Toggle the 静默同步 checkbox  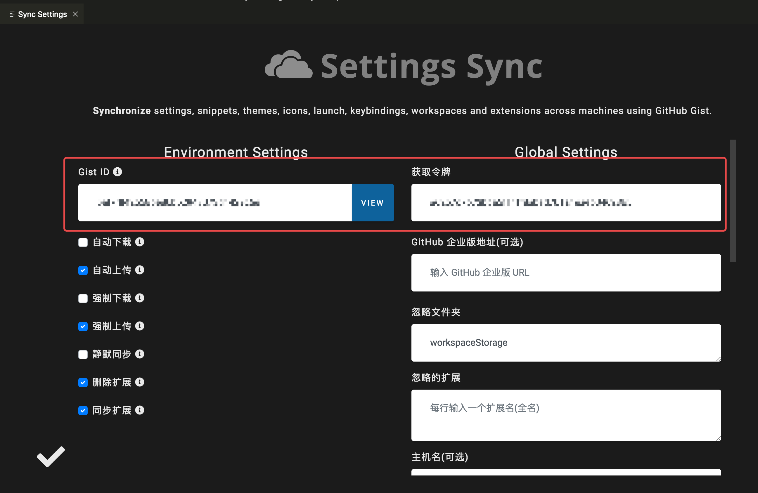point(83,355)
